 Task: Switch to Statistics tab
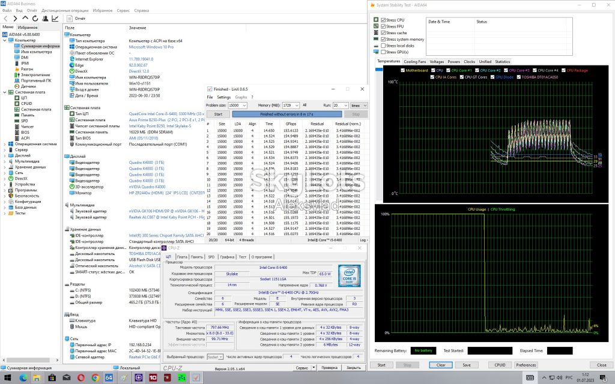pyautogui.click(x=503, y=62)
